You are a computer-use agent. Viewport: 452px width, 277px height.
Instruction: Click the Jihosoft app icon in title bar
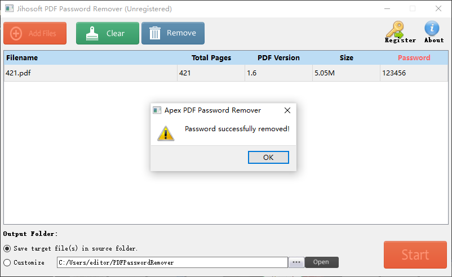[9, 9]
